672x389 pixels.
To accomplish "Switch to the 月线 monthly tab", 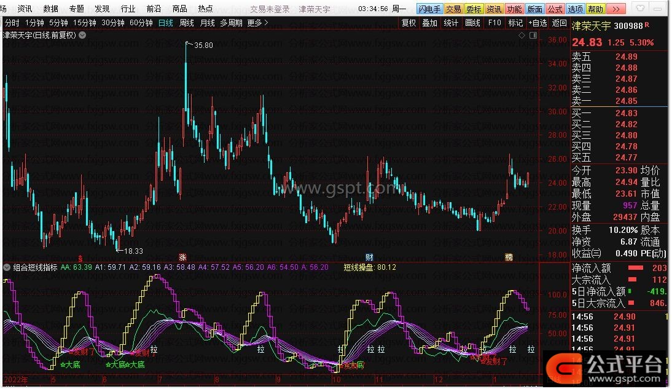I will (x=208, y=23).
